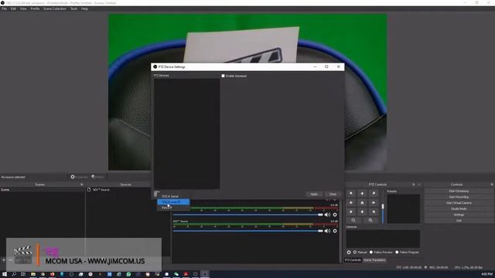
Task: Mute the first audio mixer channel
Action: click(x=327, y=215)
